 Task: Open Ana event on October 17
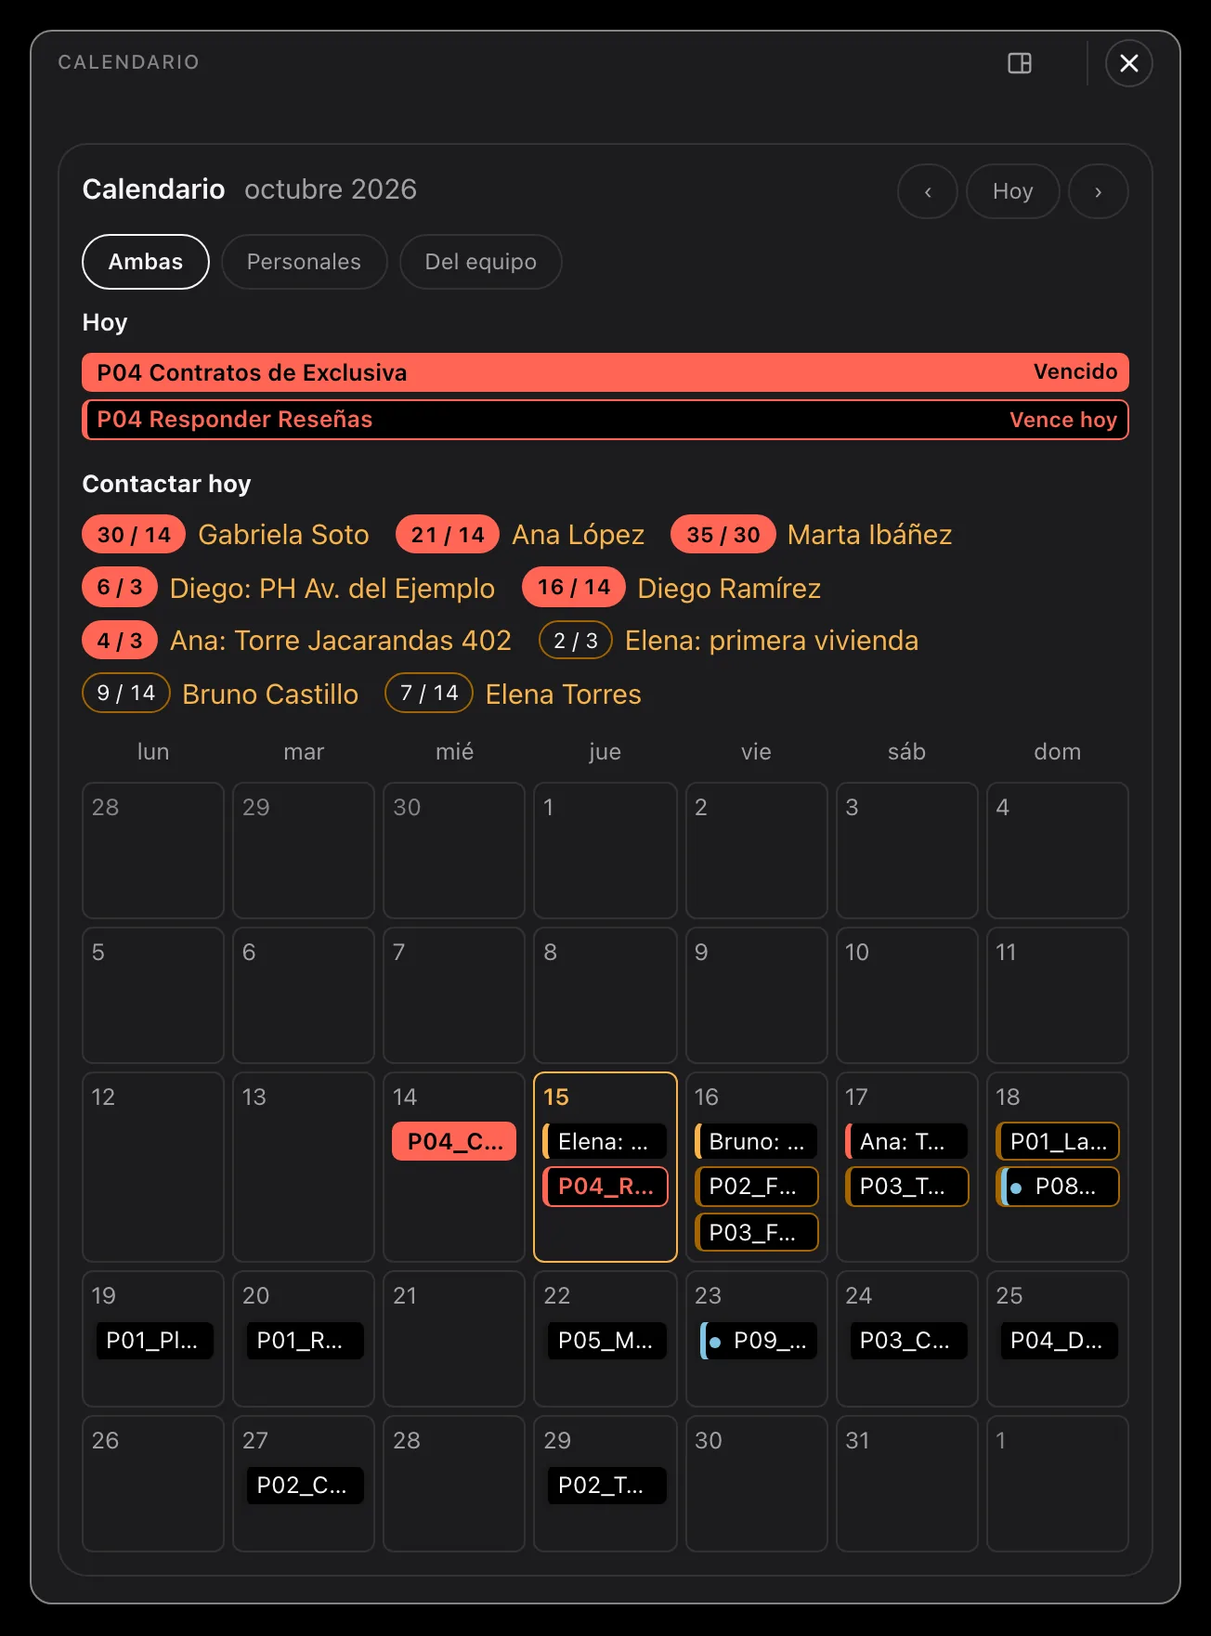point(906,1141)
